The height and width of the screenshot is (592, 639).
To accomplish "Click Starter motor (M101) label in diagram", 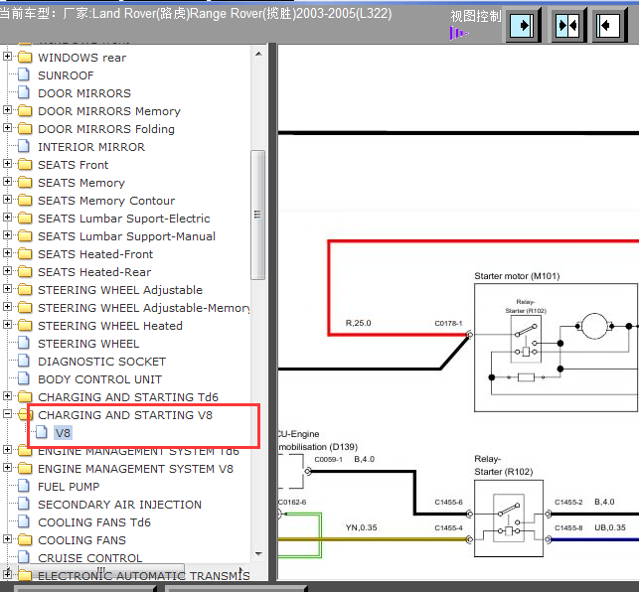I will click(x=517, y=276).
